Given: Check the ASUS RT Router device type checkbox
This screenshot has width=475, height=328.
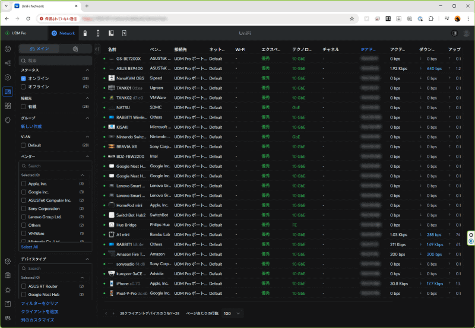Looking at the screenshot, I should click(x=24, y=286).
